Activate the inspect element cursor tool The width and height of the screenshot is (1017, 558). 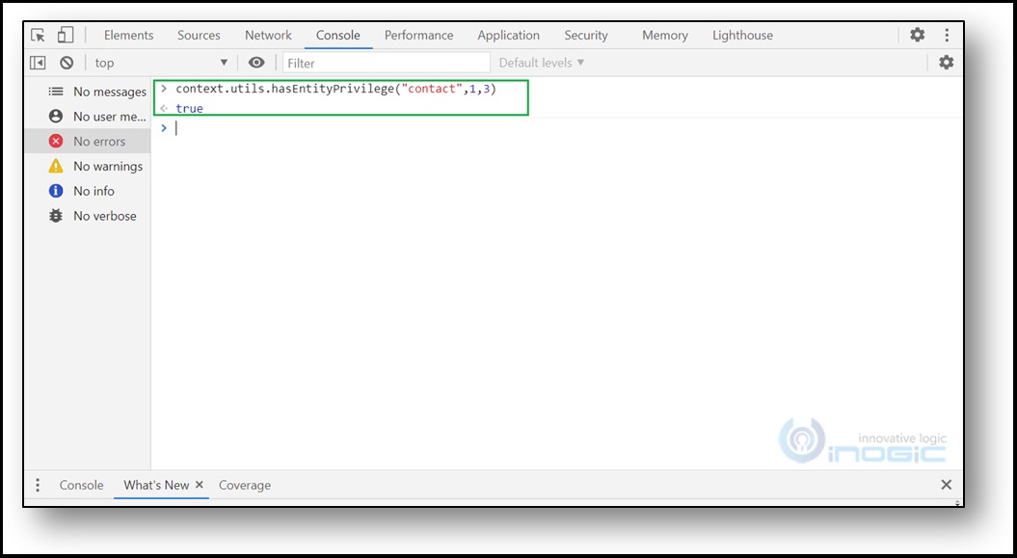pyautogui.click(x=38, y=35)
